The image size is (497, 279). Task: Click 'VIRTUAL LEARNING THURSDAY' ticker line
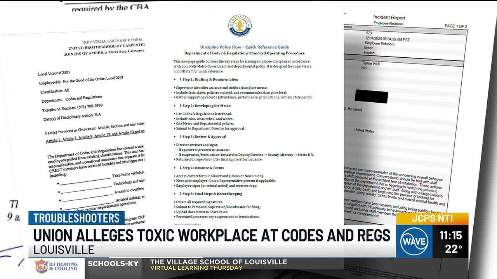[x=196, y=268]
